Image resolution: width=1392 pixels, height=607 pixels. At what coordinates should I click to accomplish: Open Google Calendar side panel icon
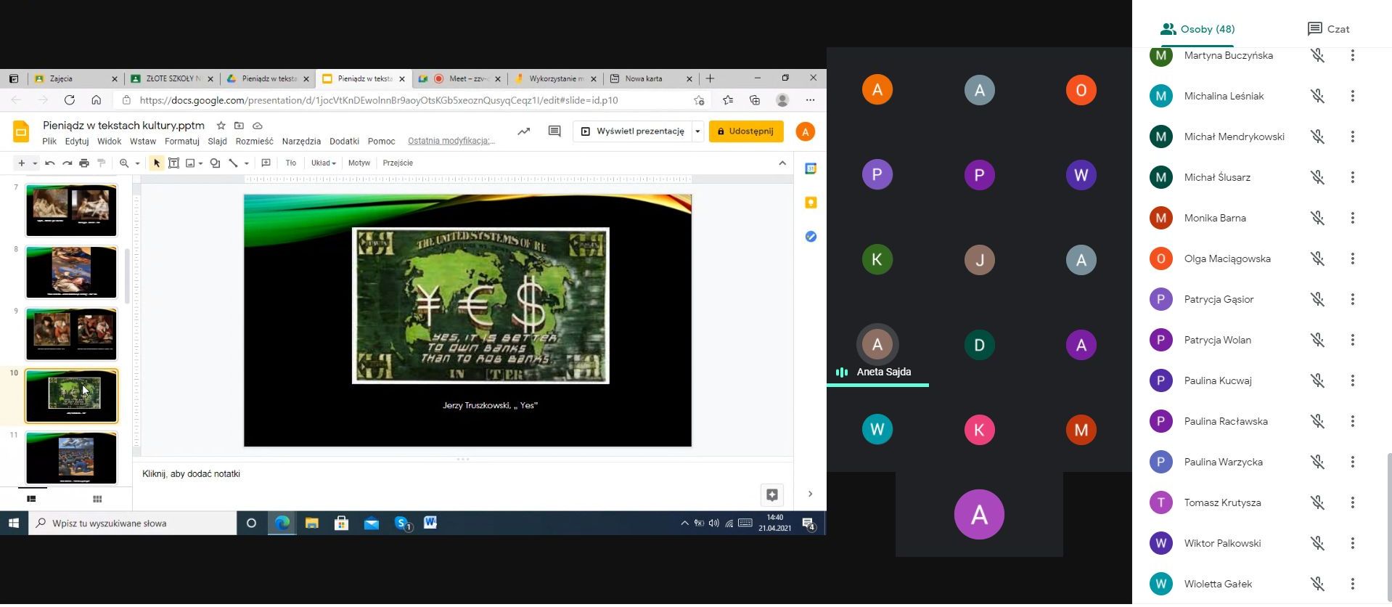click(x=811, y=168)
